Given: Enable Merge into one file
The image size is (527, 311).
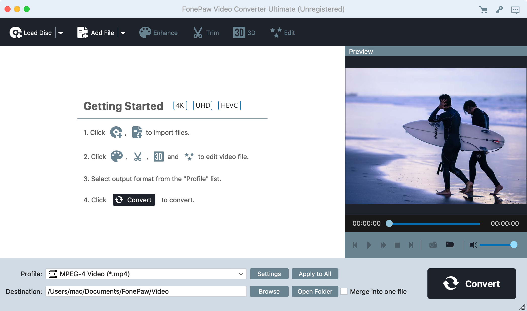Looking at the screenshot, I should [x=344, y=291].
